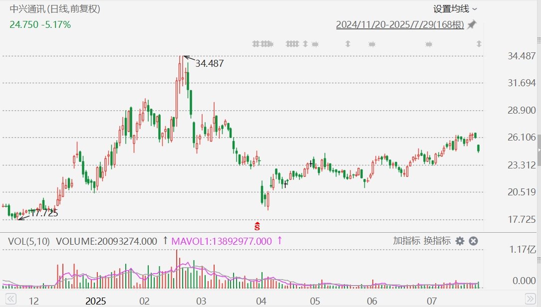Open the 设置均线 moving average dropdown
Viewport: 541px width, 307px height.
pos(455,9)
